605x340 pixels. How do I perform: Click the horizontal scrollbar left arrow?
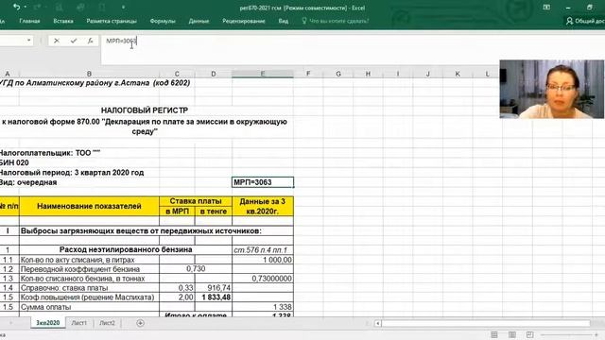click(378, 323)
